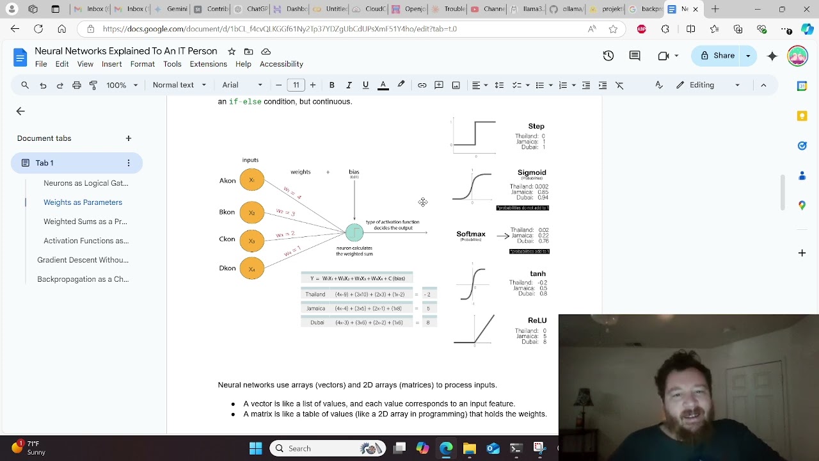This screenshot has width=819, height=461.
Task: Open the Share options arrow
Action: coord(748,56)
